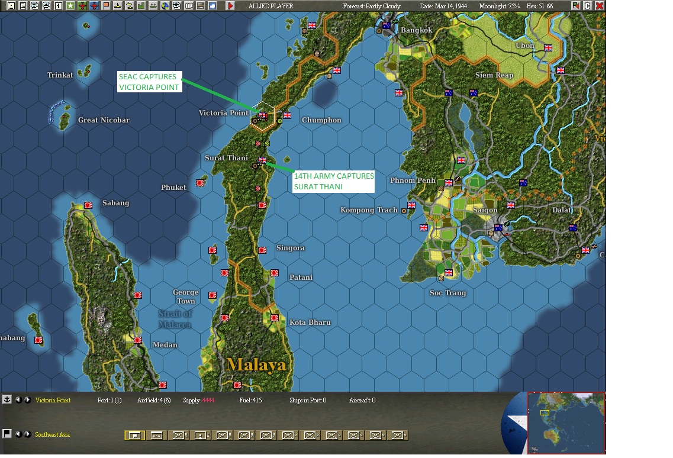Click the OP toolbar icon
The width and height of the screenshot is (673, 458).
pos(188,6)
